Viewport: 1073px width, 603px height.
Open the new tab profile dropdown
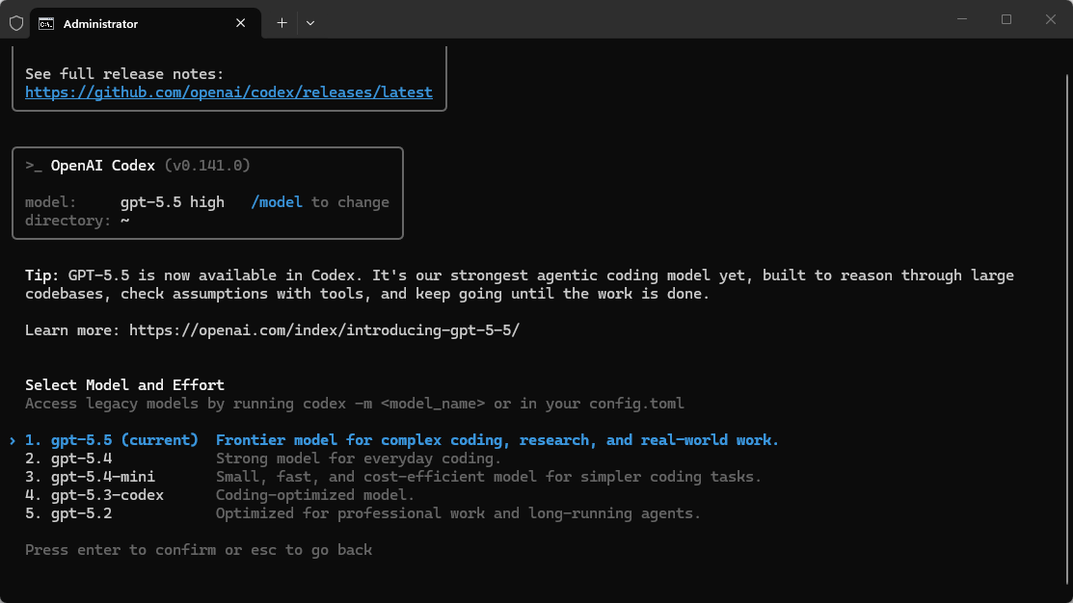[310, 23]
